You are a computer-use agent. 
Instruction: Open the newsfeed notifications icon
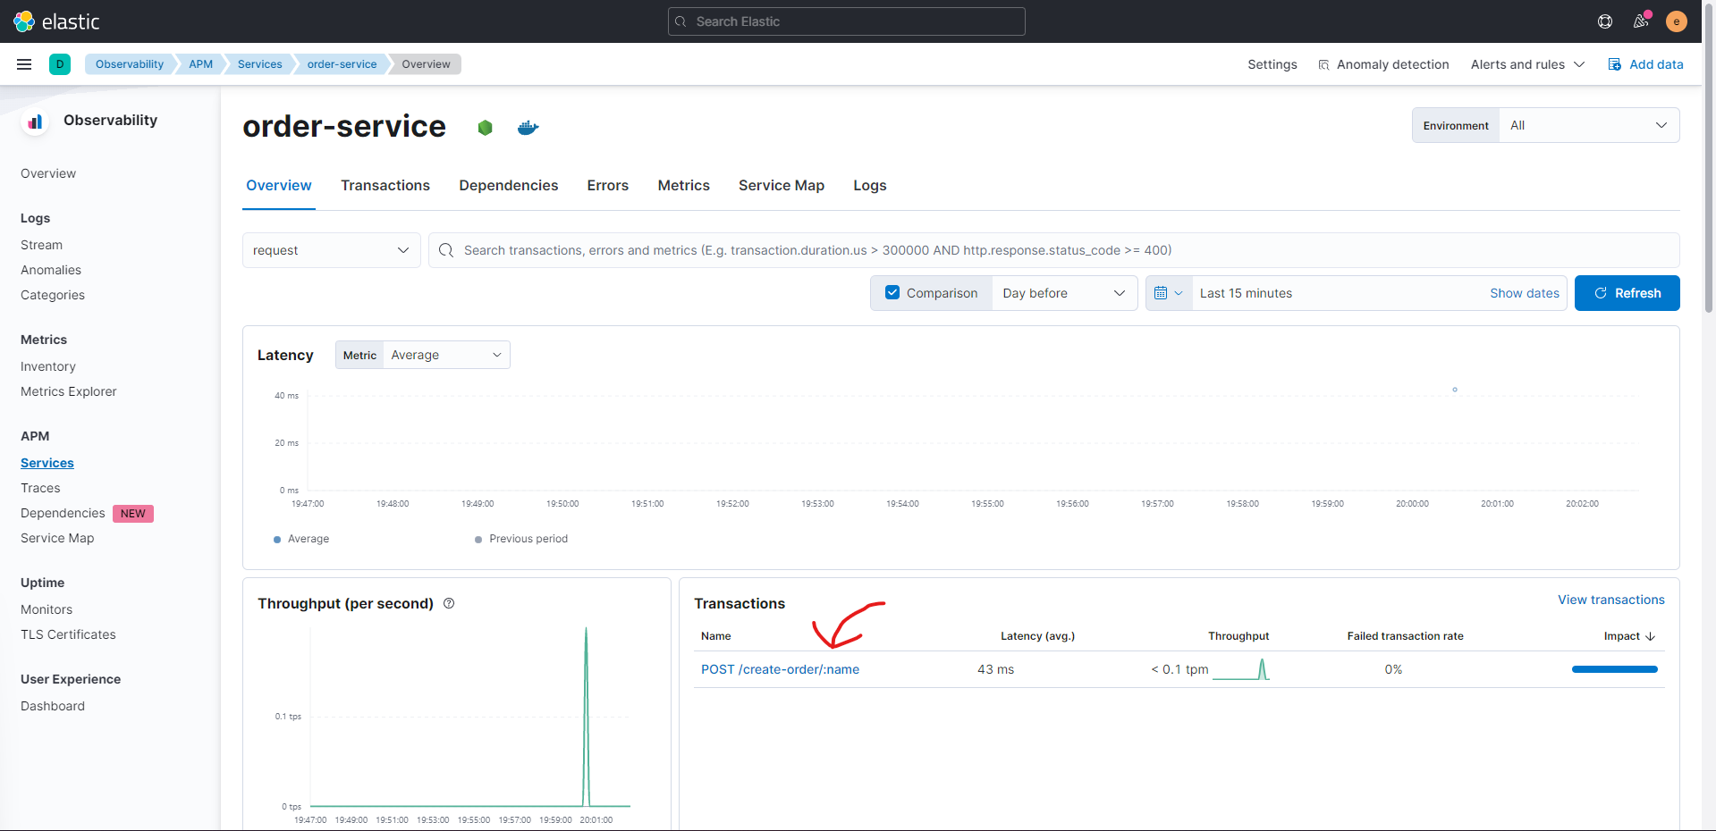pyautogui.click(x=1641, y=21)
